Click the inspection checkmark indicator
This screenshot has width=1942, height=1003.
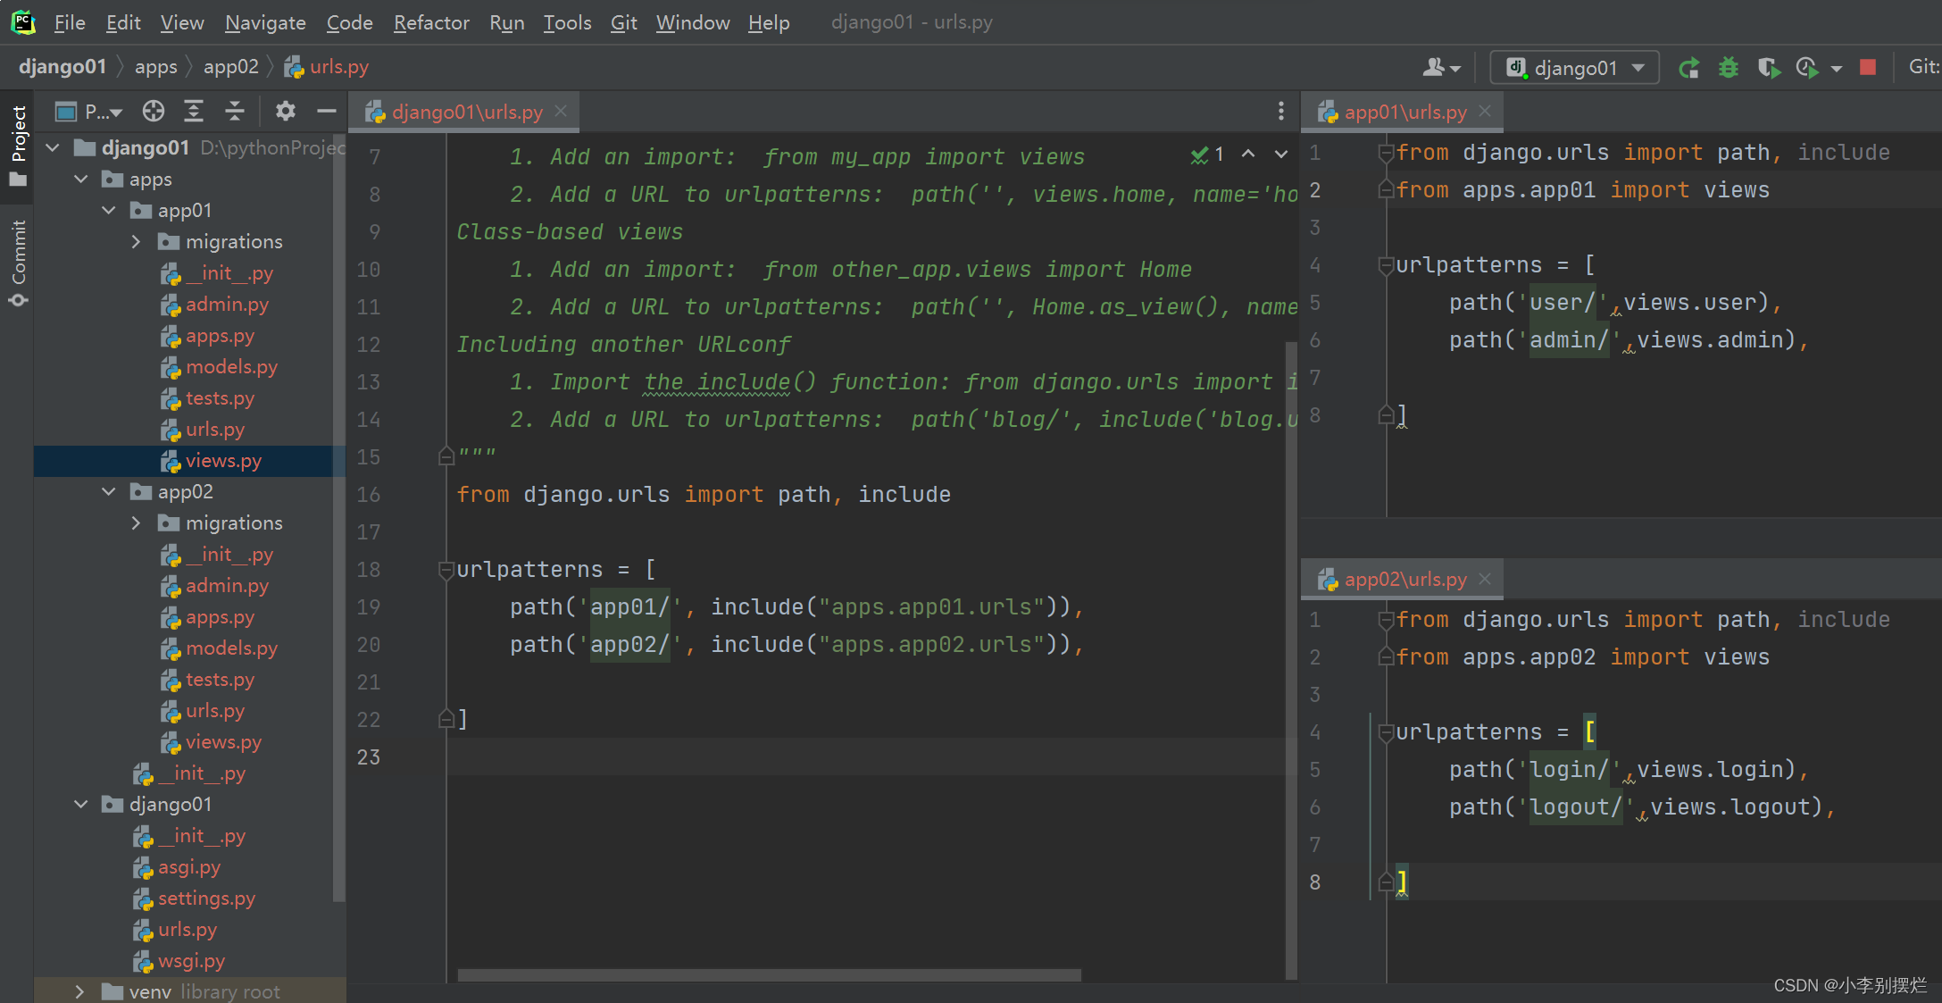[1206, 155]
